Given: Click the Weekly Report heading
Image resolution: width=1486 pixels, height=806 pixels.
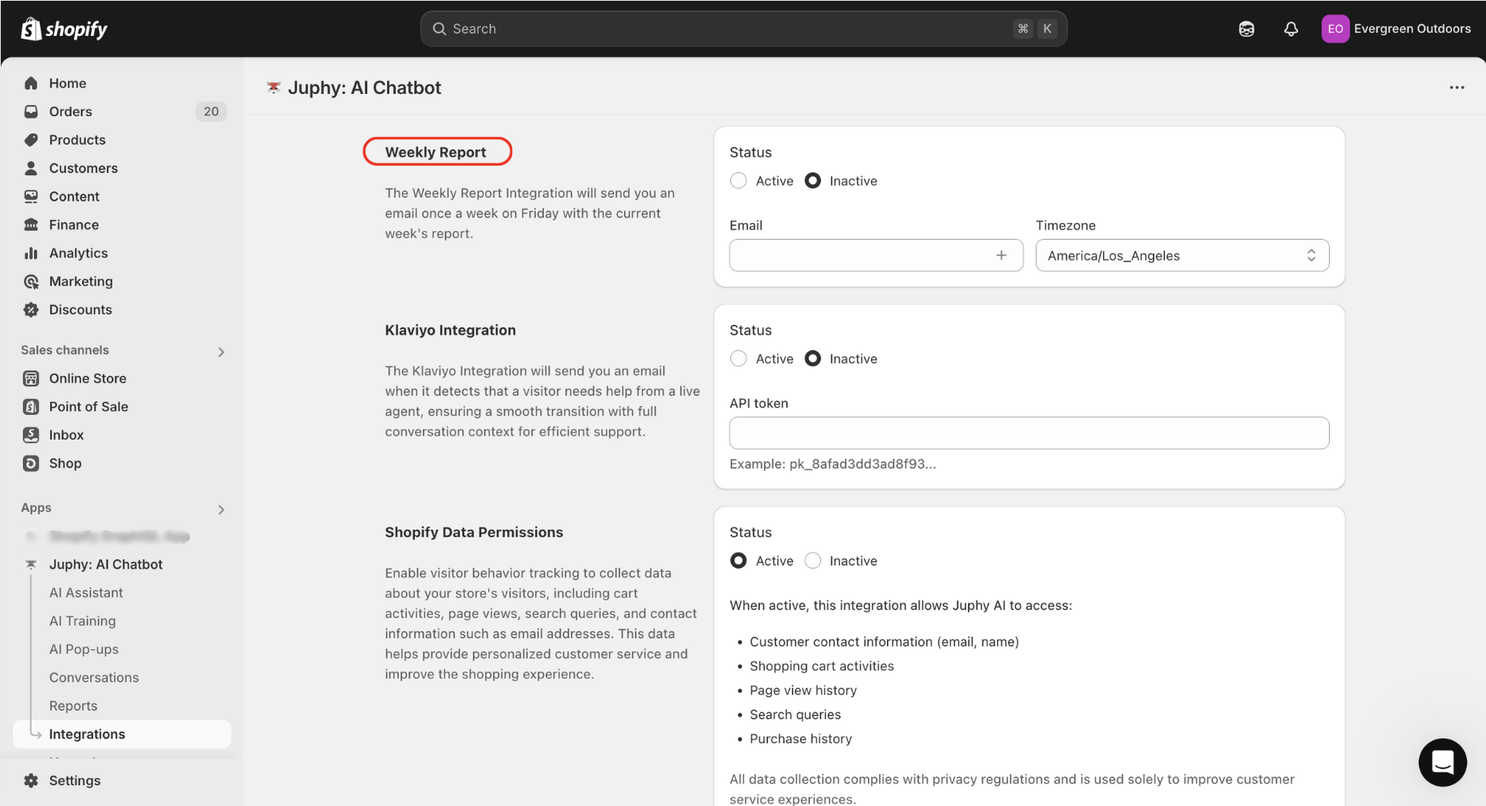Looking at the screenshot, I should 436,152.
